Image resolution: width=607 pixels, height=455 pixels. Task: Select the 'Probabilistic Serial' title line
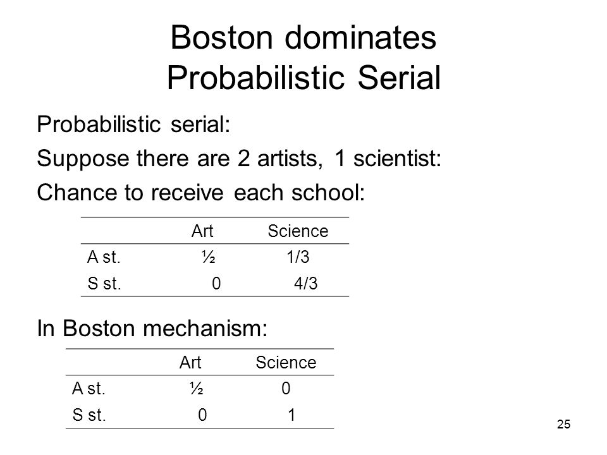[x=304, y=78]
